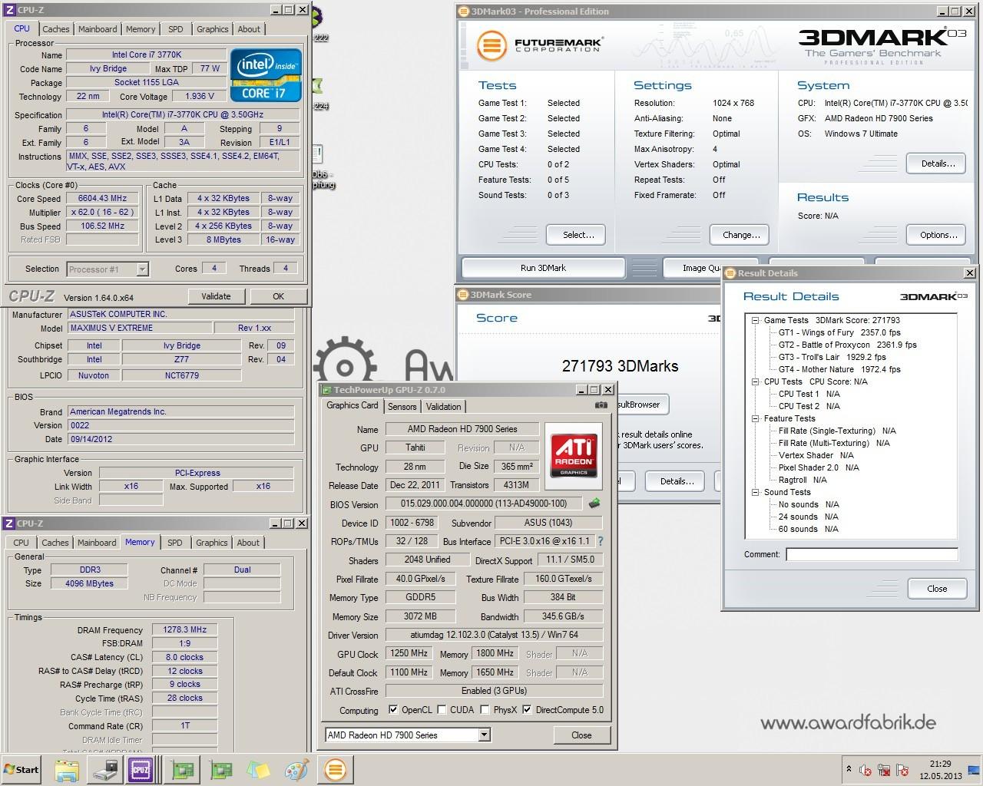Screen dimensions: 983x786
Task: Open Sticky Notes from the taskbar
Action: tap(259, 769)
